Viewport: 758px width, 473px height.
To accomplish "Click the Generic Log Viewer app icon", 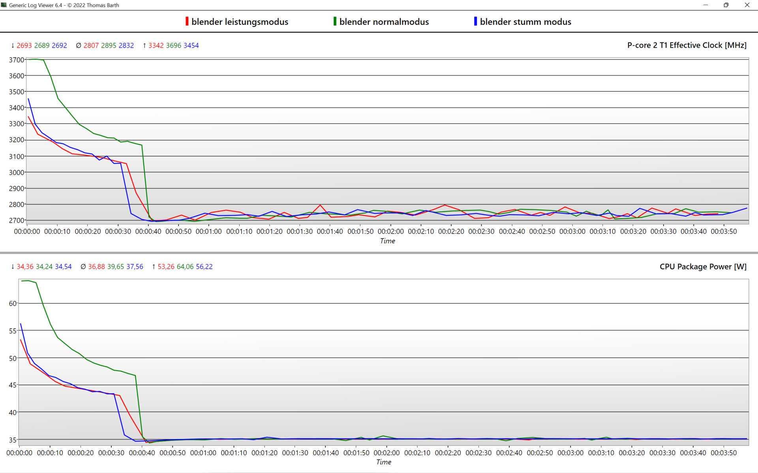I will click(4, 5).
